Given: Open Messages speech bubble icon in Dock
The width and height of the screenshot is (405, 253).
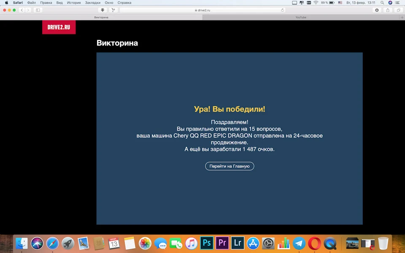Looking at the screenshot, I should (160, 243).
